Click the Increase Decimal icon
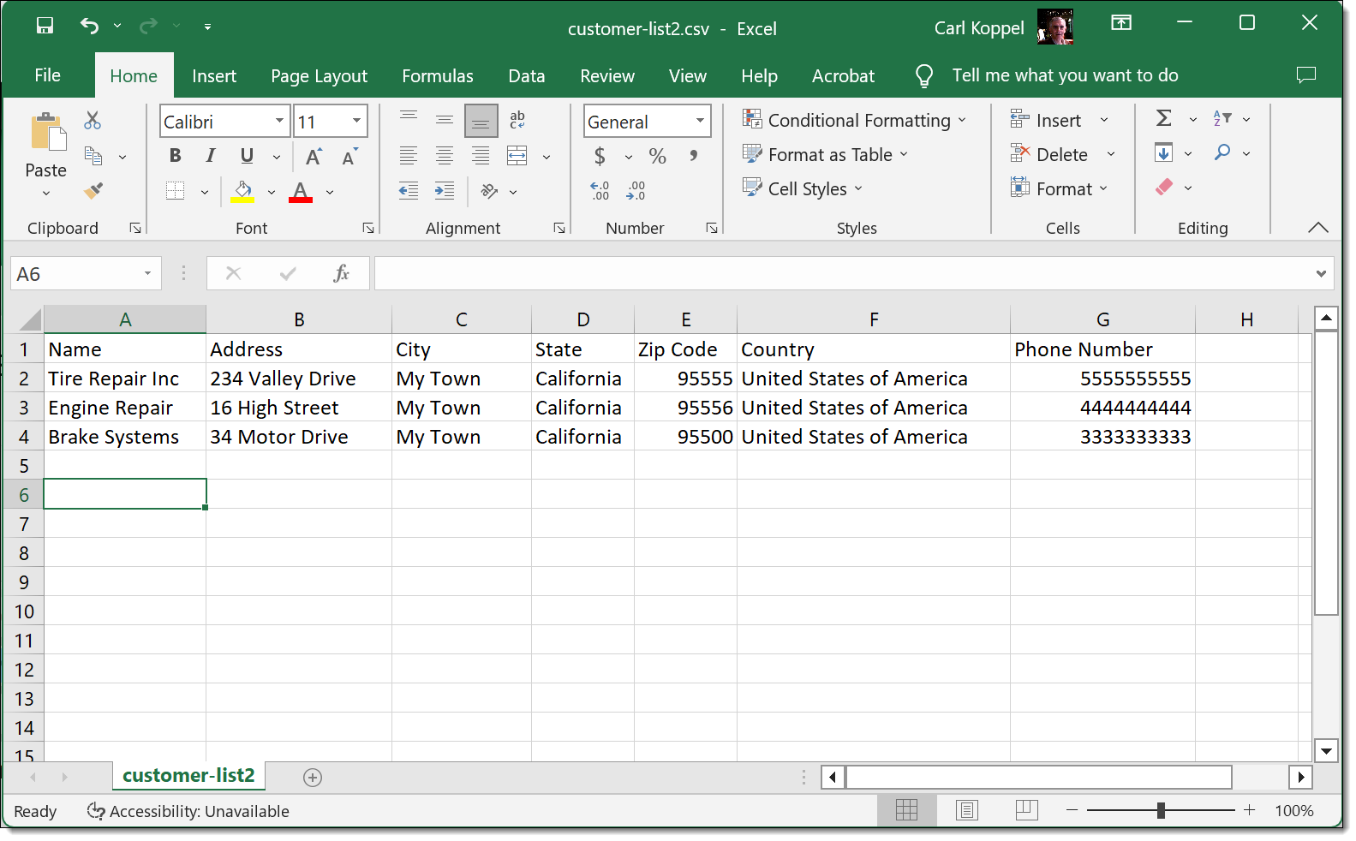Viewport: 1356px width, 841px height. pos(600,190)
